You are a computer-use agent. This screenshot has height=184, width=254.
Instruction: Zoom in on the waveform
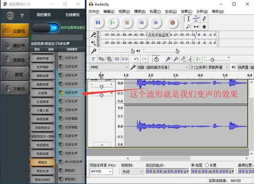pos(168,59)
